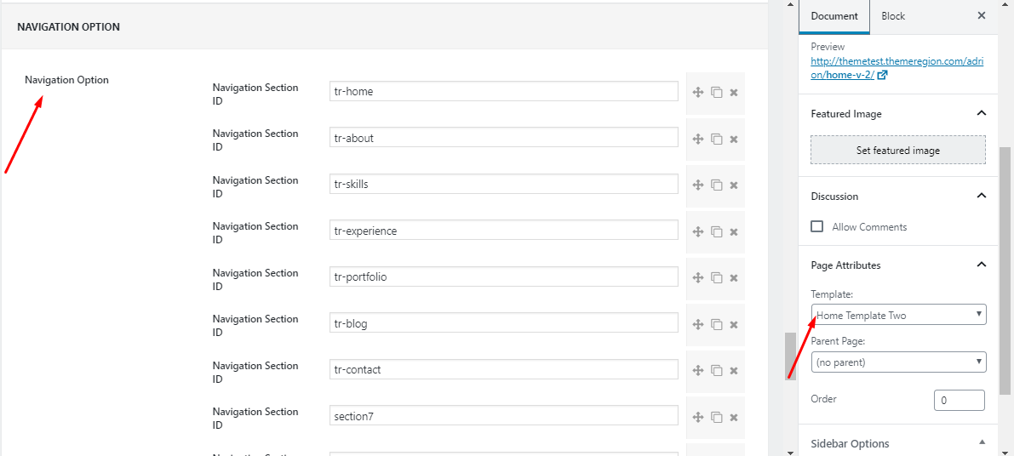Remove the tr-experience navigation row

click(x=734, y=231)
